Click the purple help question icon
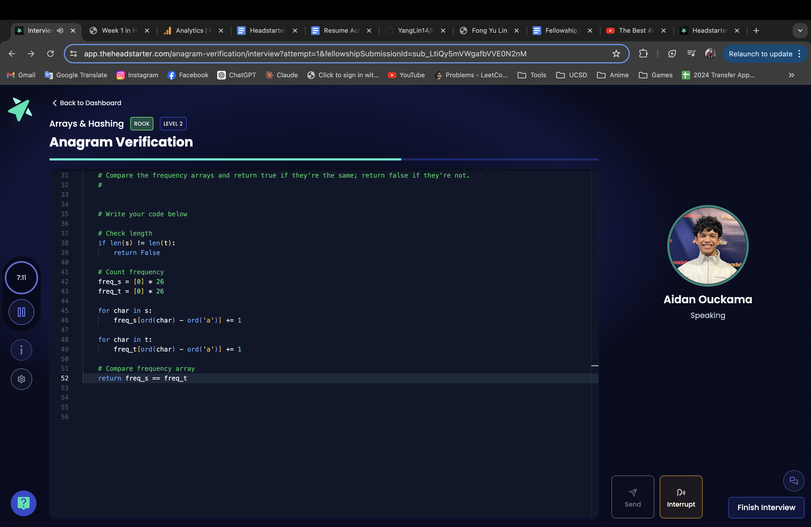This screenshot has height=527, width=811. 24,503
